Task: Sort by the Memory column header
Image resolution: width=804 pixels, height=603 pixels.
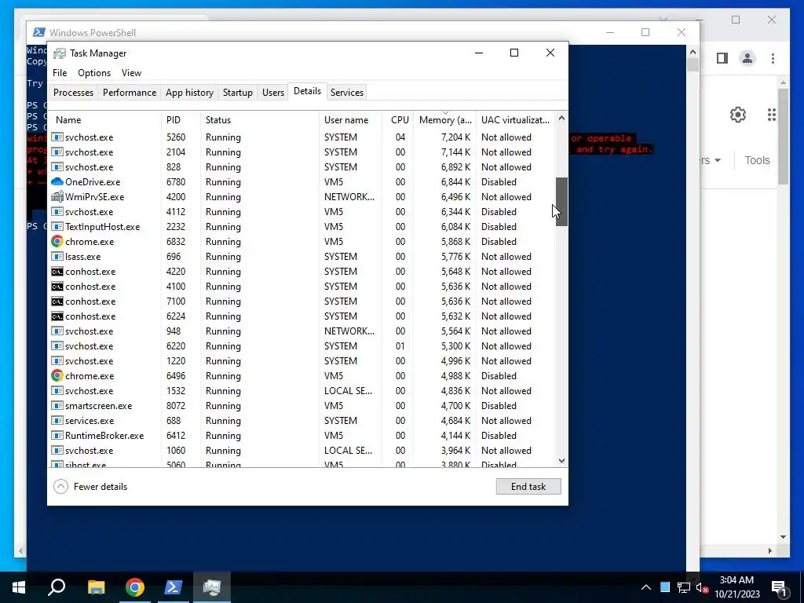Action: (445, 120)
